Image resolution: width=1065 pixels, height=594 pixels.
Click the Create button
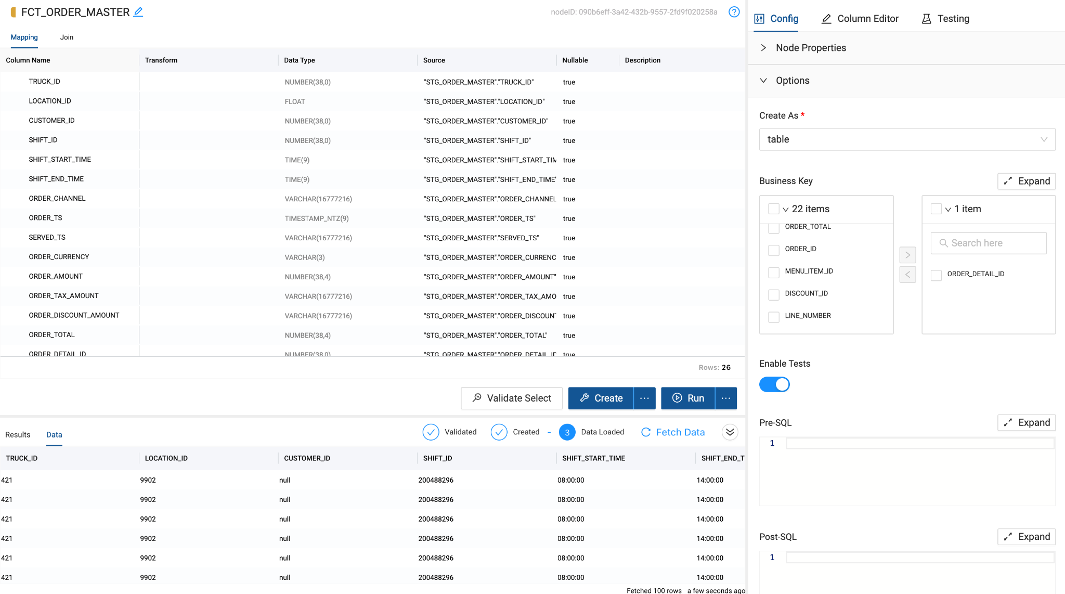601,398
